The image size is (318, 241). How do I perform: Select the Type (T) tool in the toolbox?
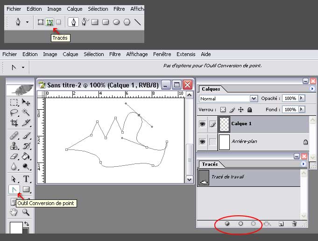[26, 179]
